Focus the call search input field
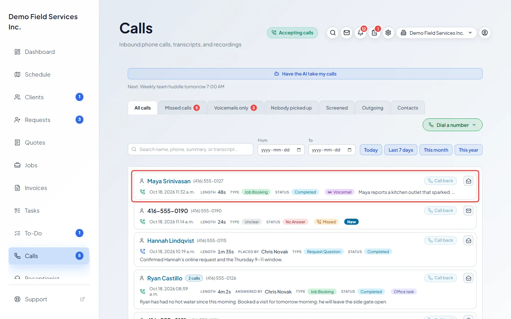 pyautogui.click(x=191, y=149)
